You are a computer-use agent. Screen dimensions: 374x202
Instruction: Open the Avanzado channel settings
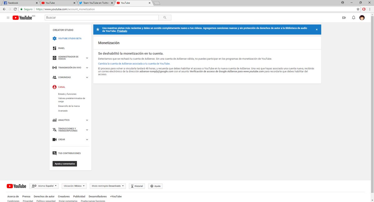pos(63,111)
